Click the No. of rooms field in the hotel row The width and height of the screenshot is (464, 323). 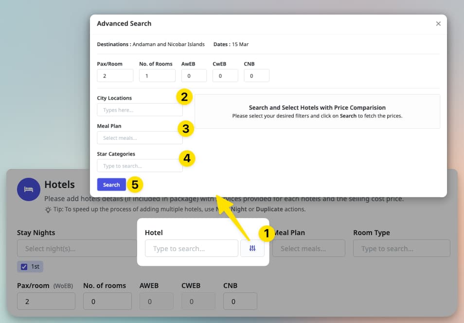click(107, 301)
